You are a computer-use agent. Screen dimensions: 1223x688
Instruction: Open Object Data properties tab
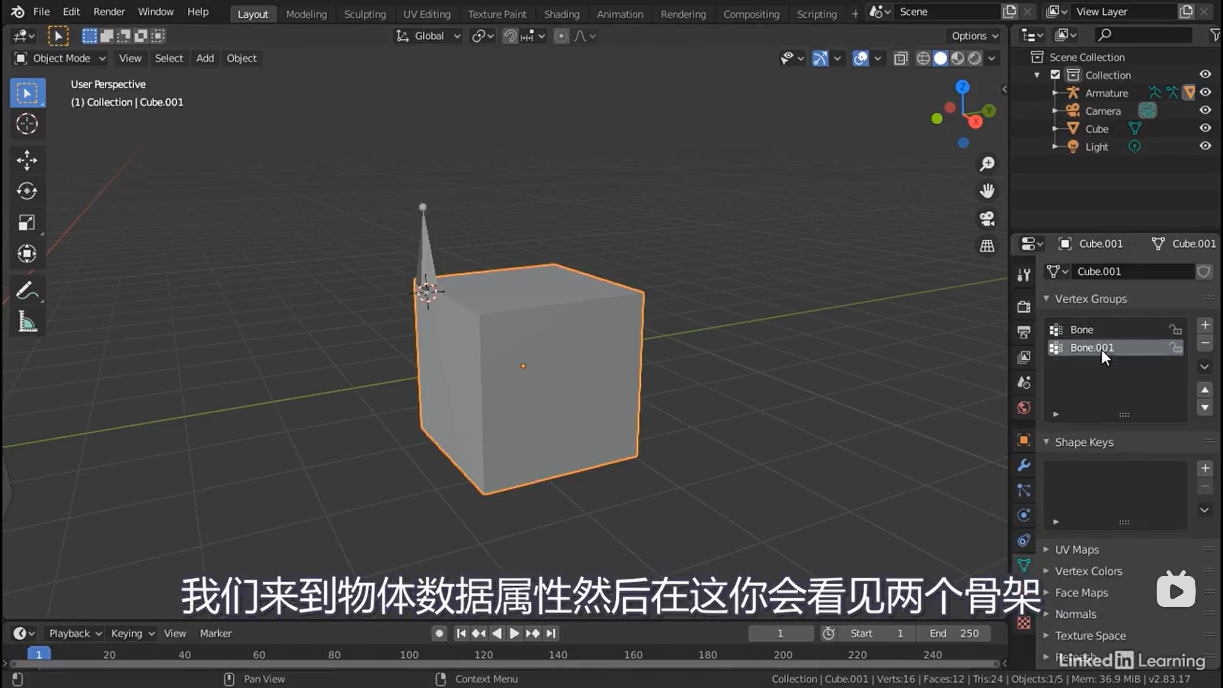click(x=1023, y=565)
